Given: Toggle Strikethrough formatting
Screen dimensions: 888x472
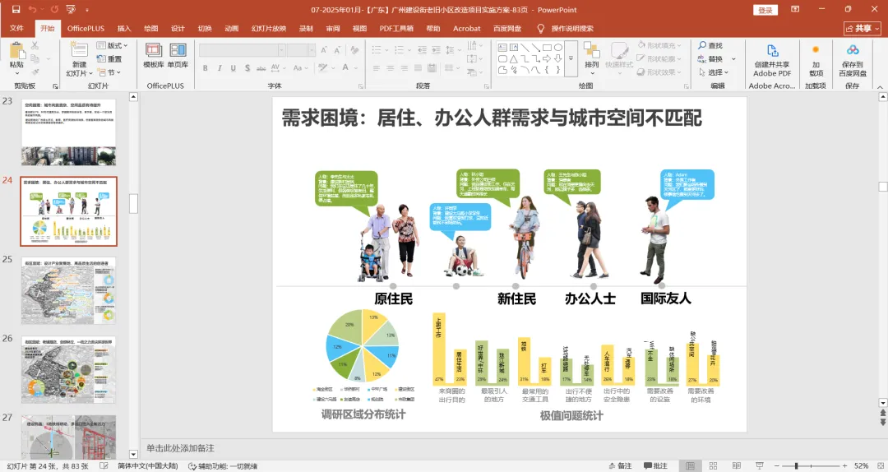Looking at the screenshot, I should coord(261,68).
